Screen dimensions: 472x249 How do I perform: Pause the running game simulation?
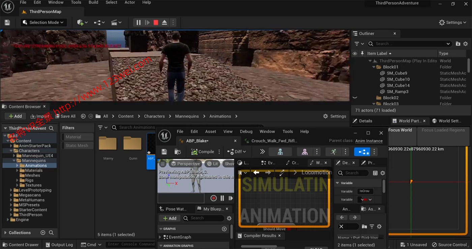coord(138,22)
